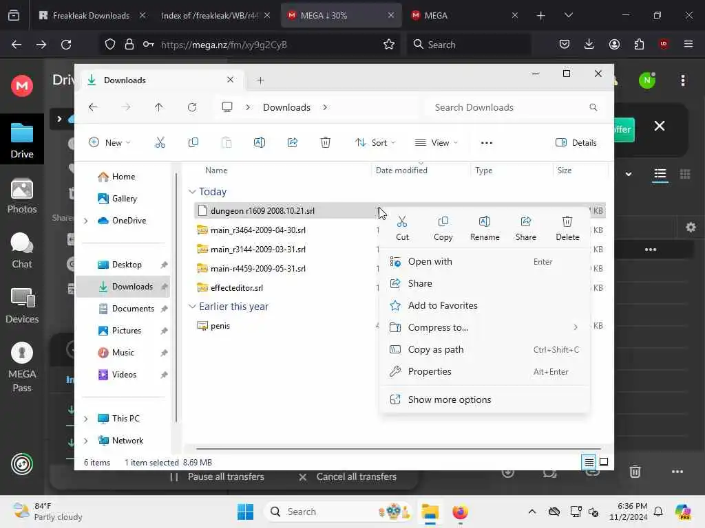
Task: Toggle the Details pane in Explorer
Action: [576, 143]
